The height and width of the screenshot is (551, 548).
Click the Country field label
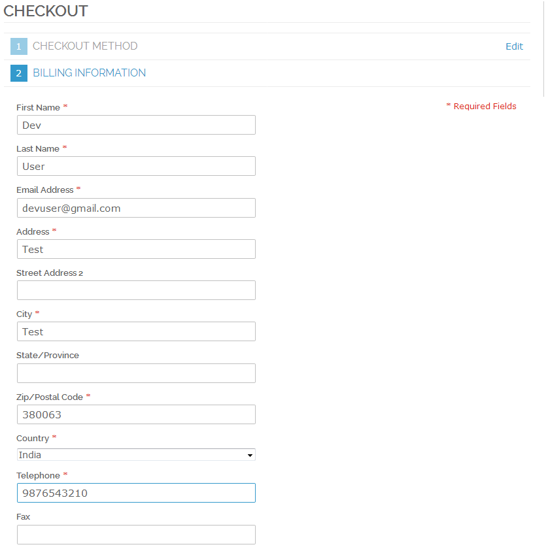click(x=32, y=439)
